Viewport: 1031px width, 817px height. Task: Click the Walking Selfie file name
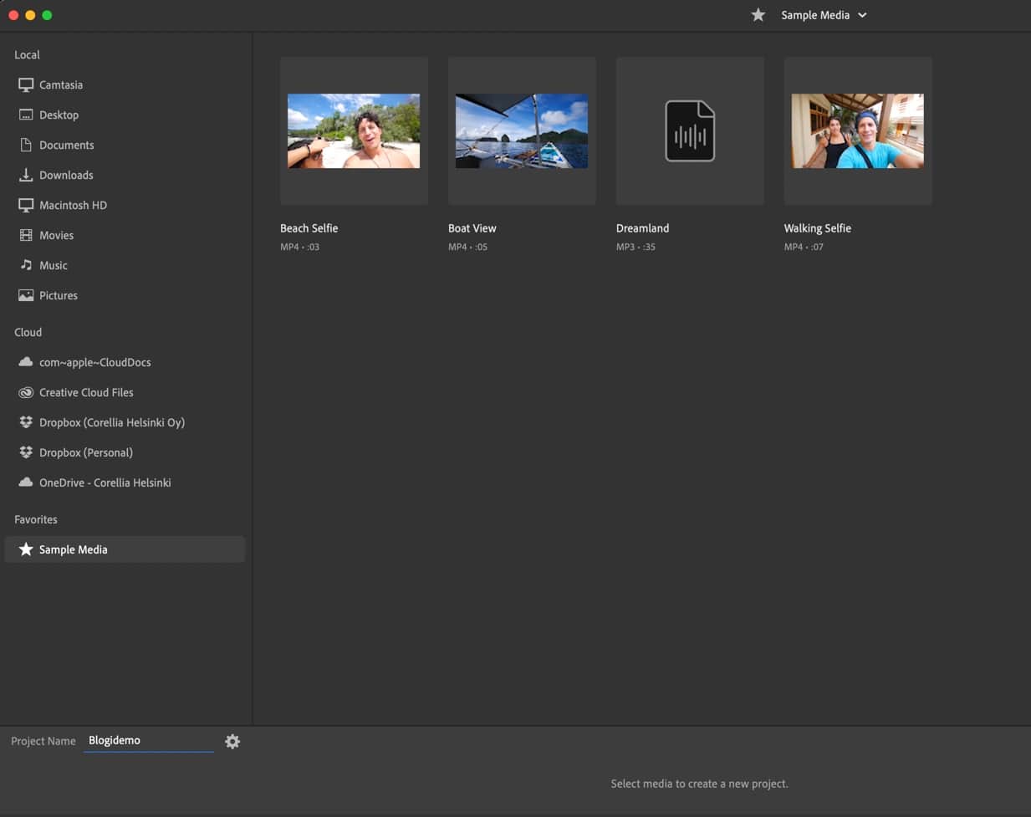point(818,228)
